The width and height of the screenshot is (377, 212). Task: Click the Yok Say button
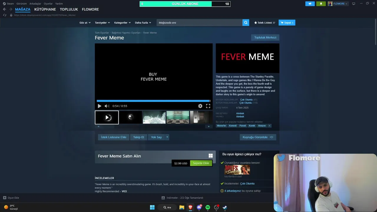pos(156,137)
